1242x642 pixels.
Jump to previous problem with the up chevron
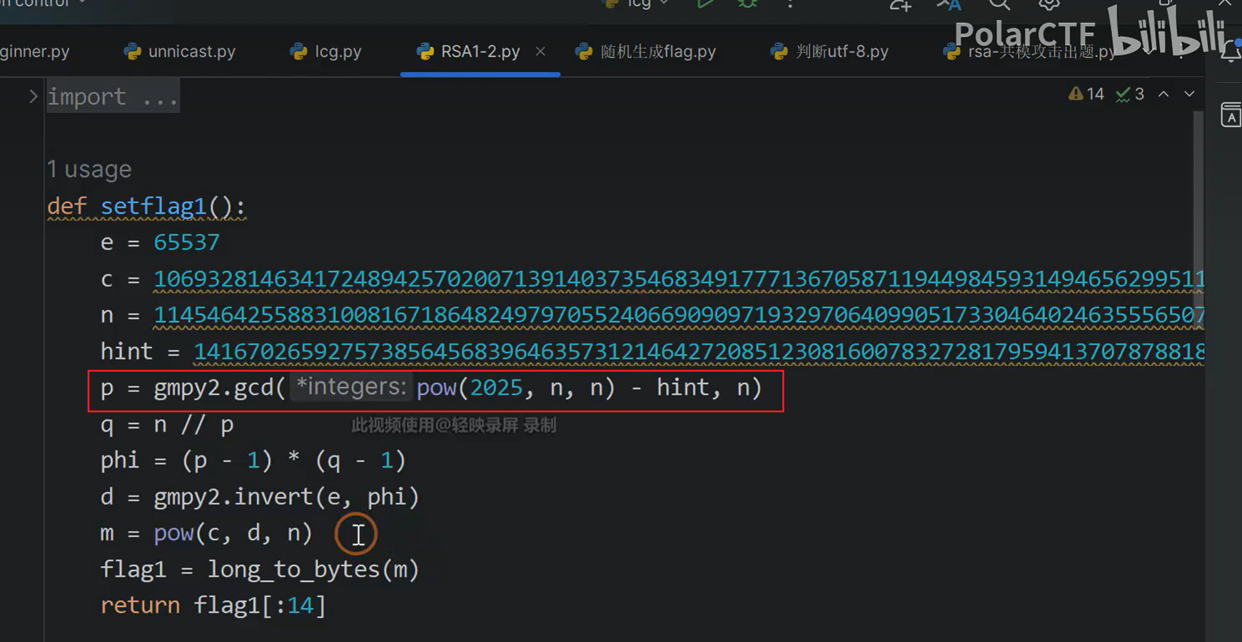click(x=1164, y=93)
